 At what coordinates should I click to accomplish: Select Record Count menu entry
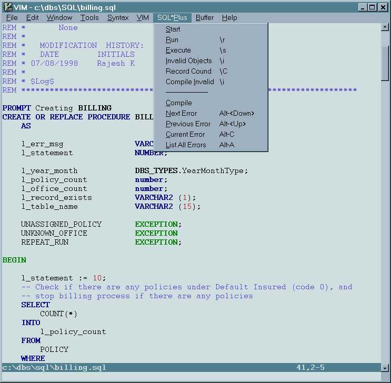(x=188, y=71)
